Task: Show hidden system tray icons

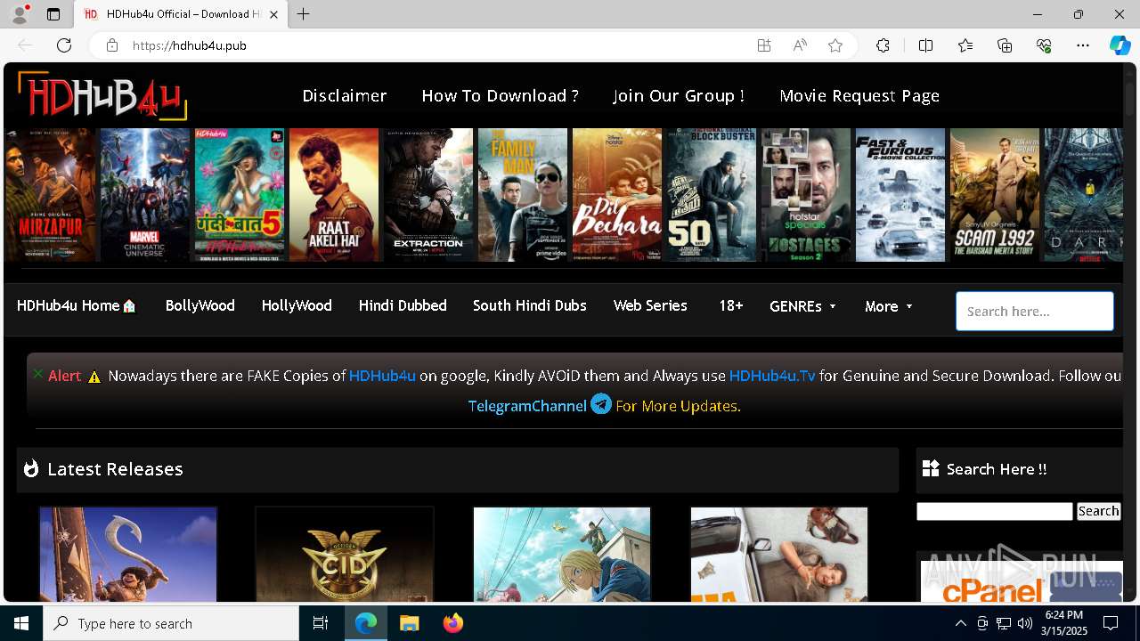Action: (960, 623)
